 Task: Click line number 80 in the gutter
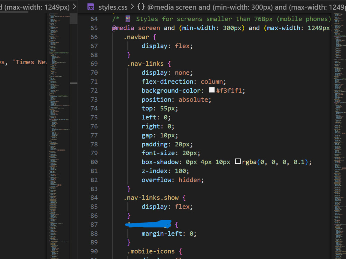point(94,162)
